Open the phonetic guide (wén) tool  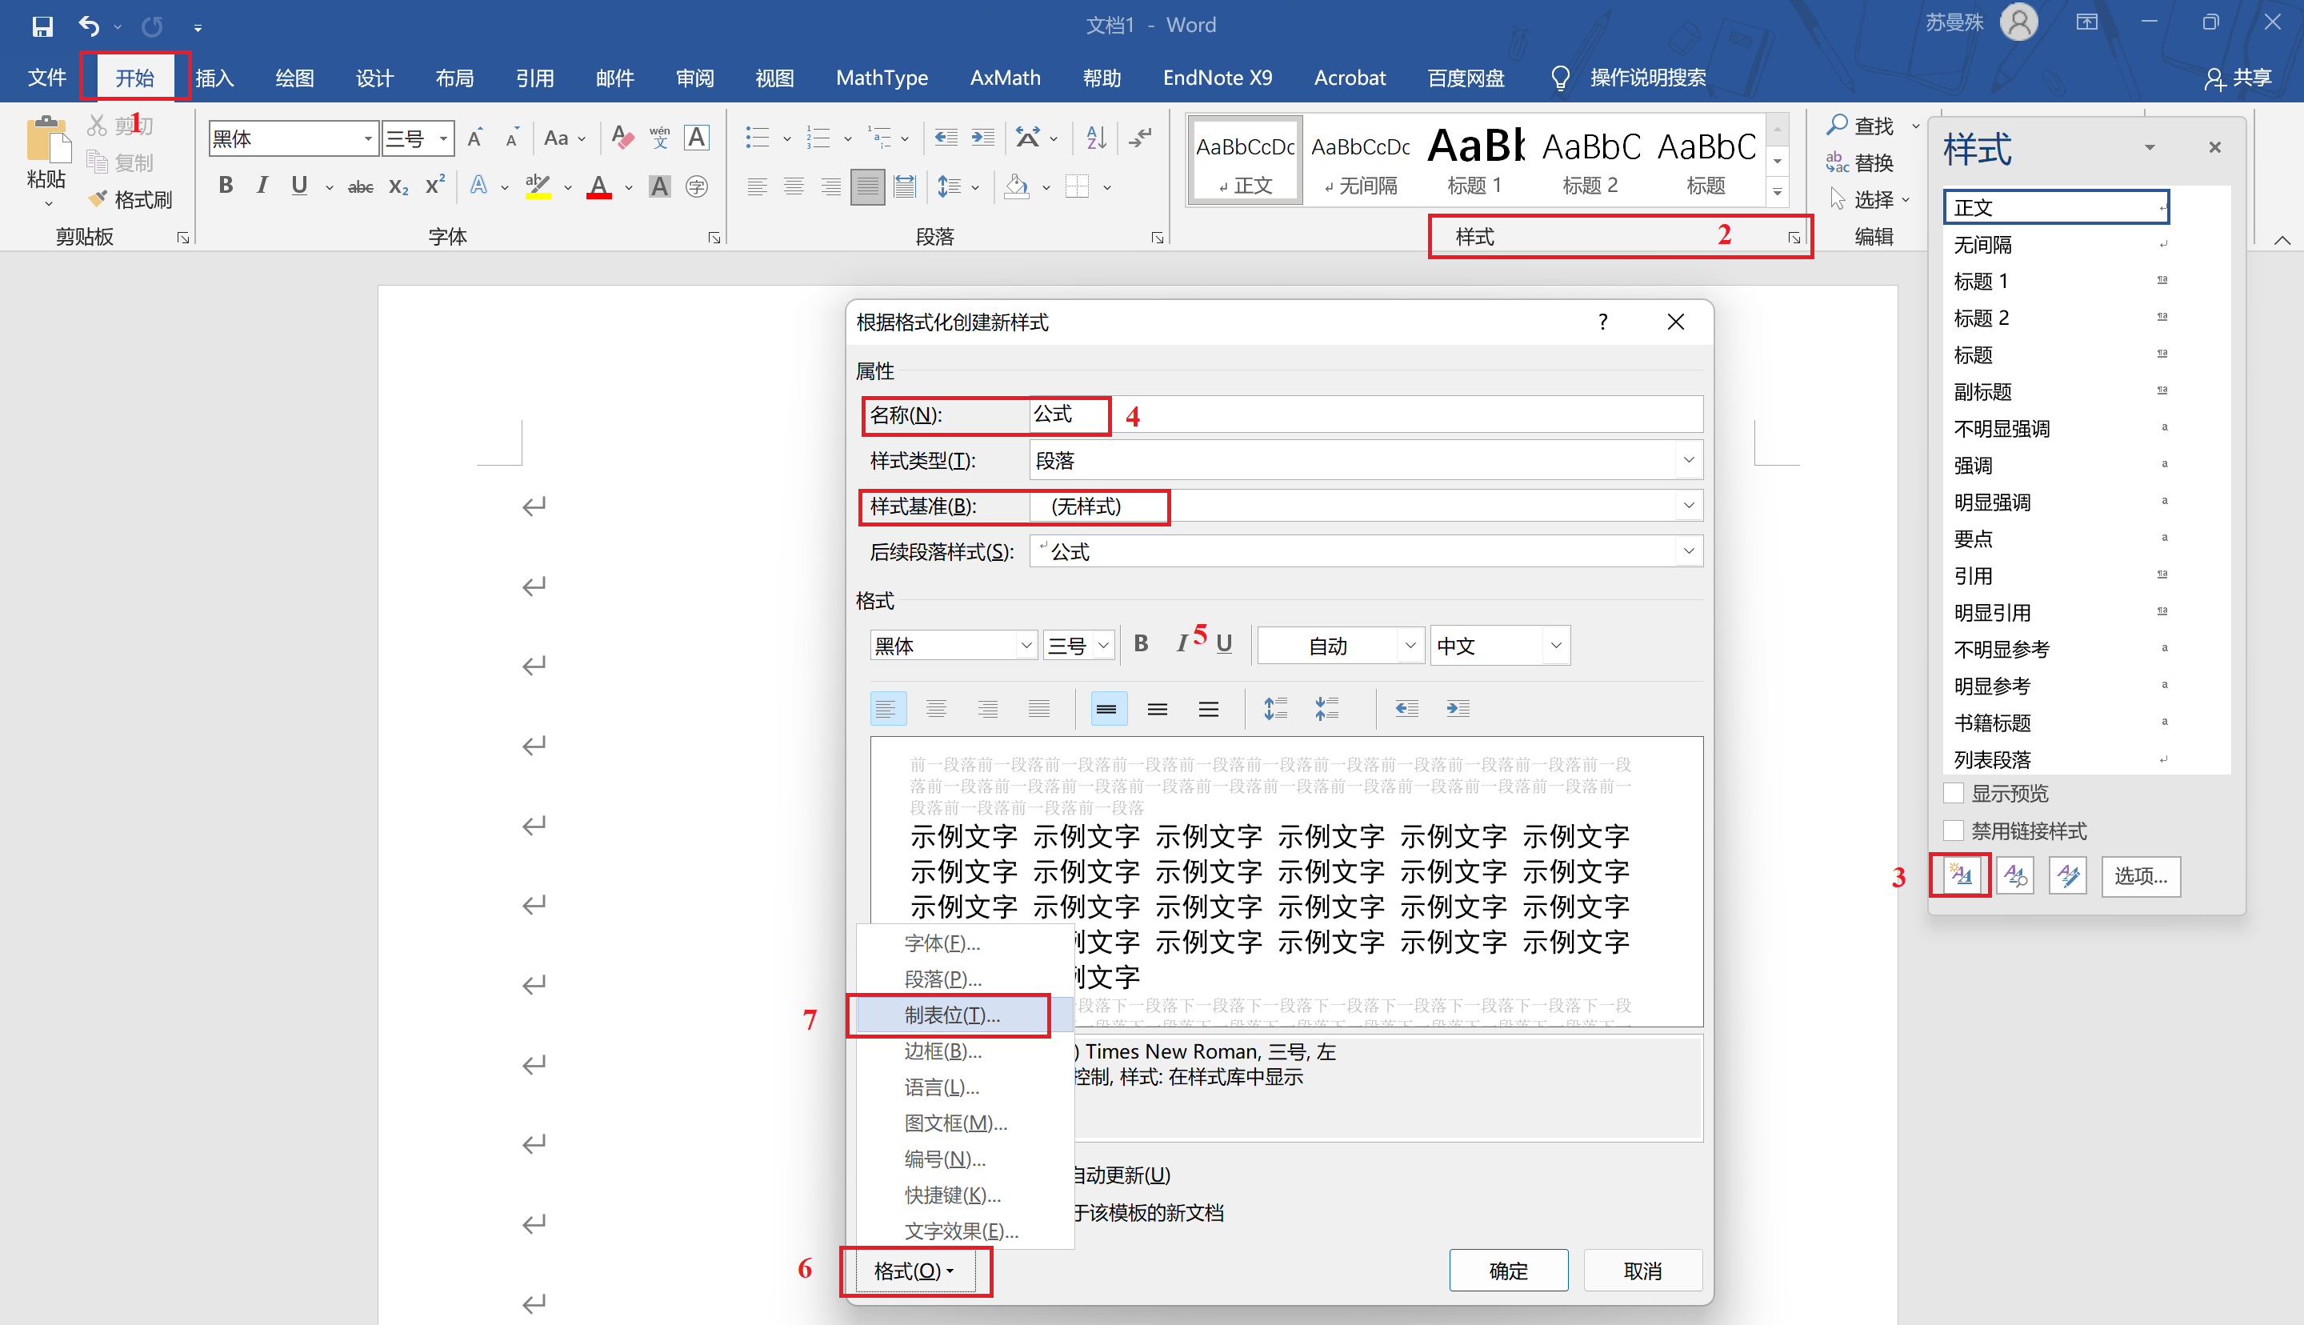point(659,138)
